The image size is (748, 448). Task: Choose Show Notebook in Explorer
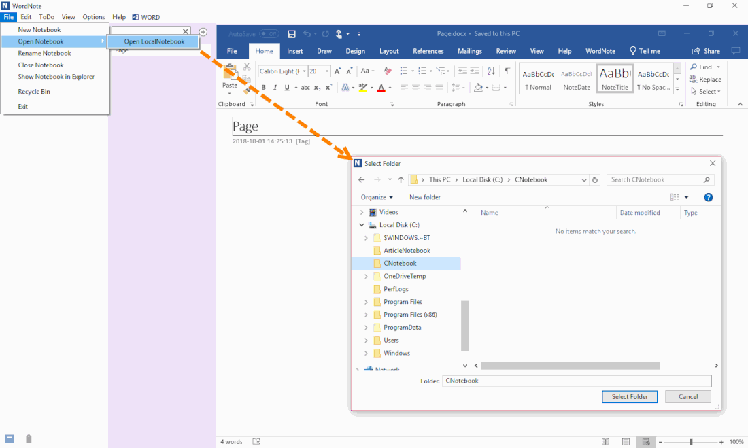pyautogui.click(x=56, y=77)
